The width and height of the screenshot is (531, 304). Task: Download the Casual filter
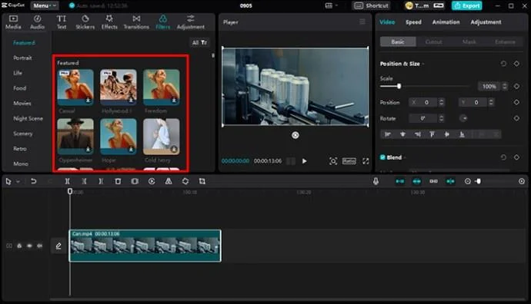(x=88, y=101)
